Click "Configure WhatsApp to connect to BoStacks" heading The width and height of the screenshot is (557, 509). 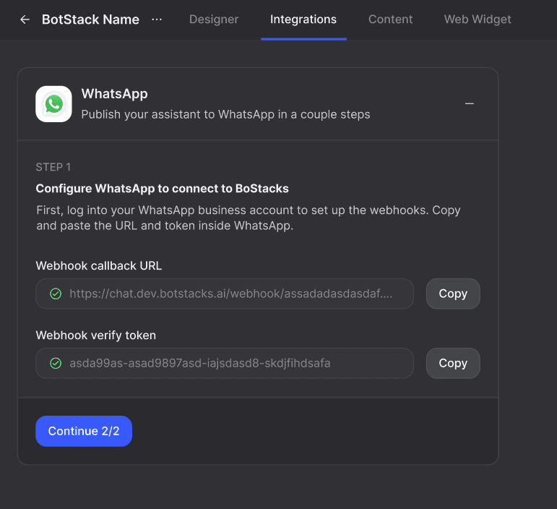tap(163, 189)
